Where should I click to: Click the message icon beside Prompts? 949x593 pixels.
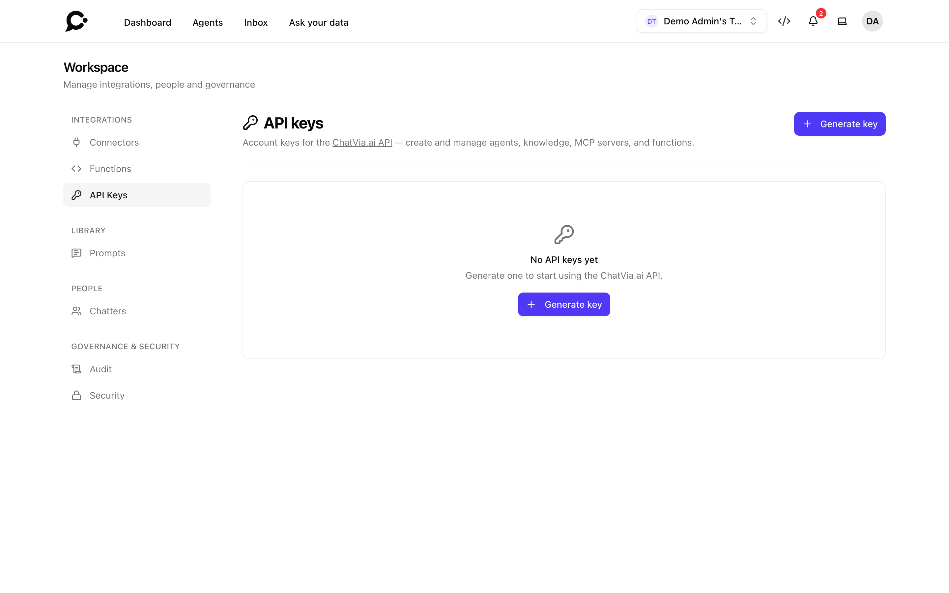[x=76, y=253]
